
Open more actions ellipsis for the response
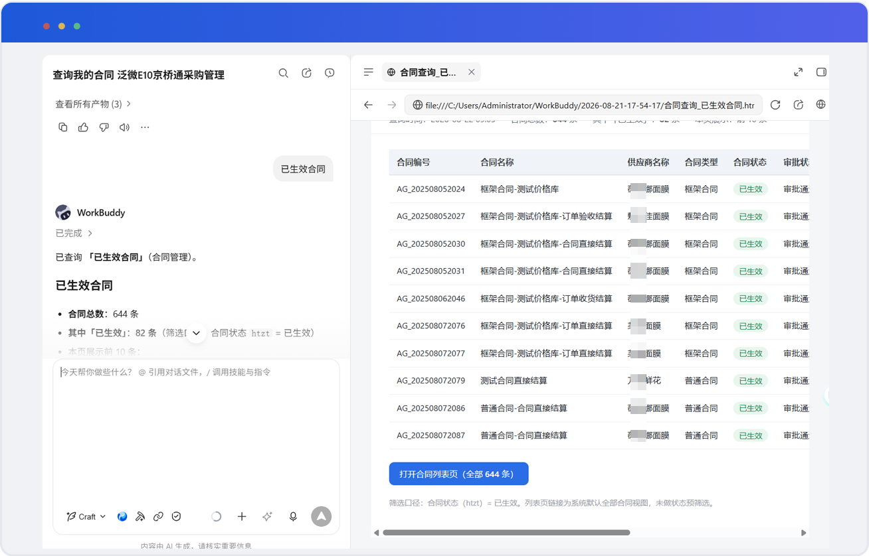tap(145, 127)
